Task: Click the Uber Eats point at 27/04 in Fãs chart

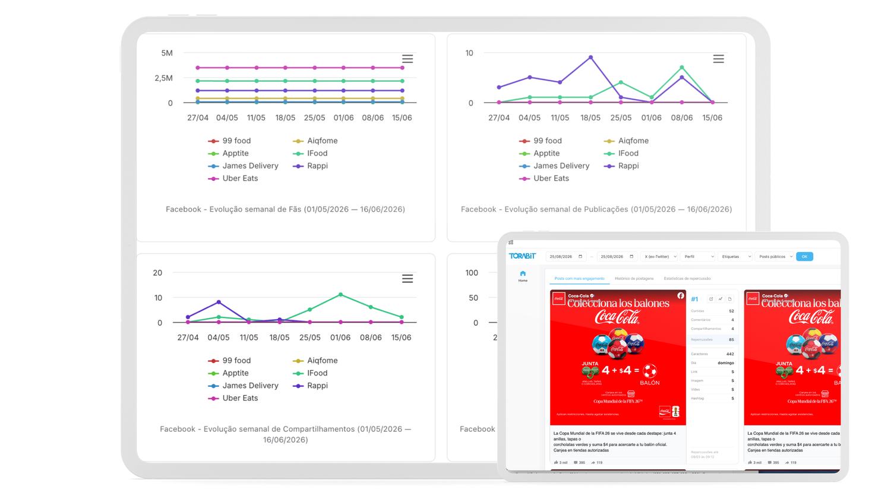Action: click(x=198, y=68)
